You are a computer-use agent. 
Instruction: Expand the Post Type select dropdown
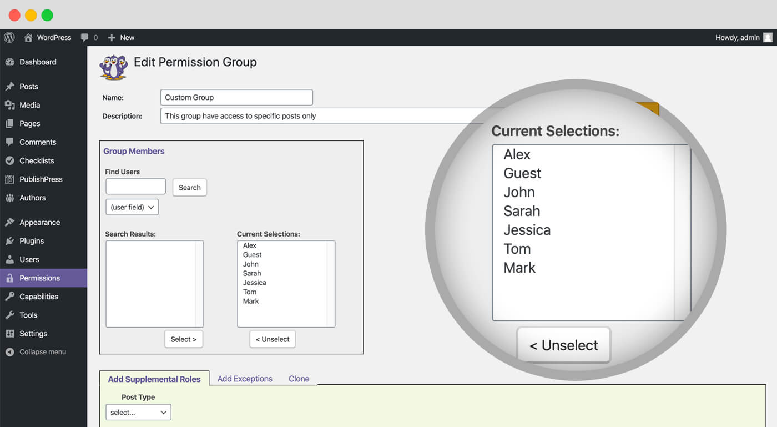(x=138, y=413)
